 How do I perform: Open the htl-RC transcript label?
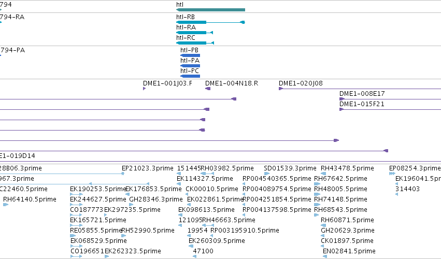(x=186, y=38)
